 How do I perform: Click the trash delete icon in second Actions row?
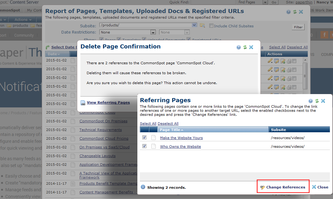(x=289, y=70)
